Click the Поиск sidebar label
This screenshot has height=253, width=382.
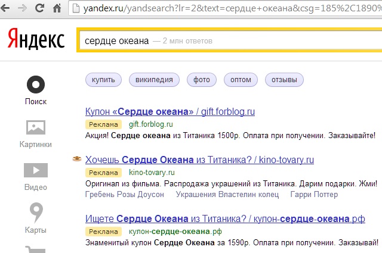tap(36, 102)
